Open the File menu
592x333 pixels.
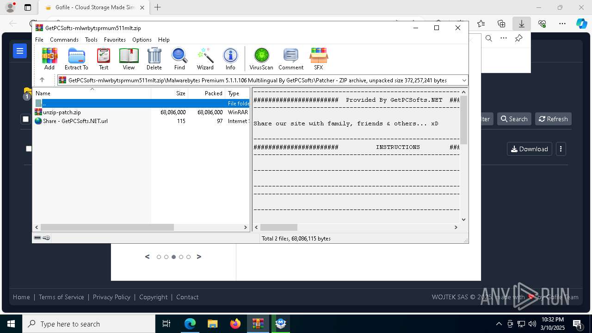point(39,40)
